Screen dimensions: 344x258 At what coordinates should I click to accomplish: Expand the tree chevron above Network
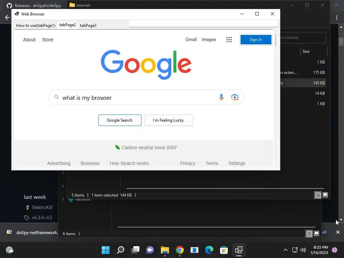(x=63, y=186)
